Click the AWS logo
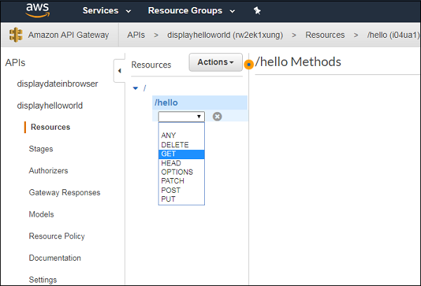The width and height of the screenshot is (421, 286). click(x=37, y=11)
